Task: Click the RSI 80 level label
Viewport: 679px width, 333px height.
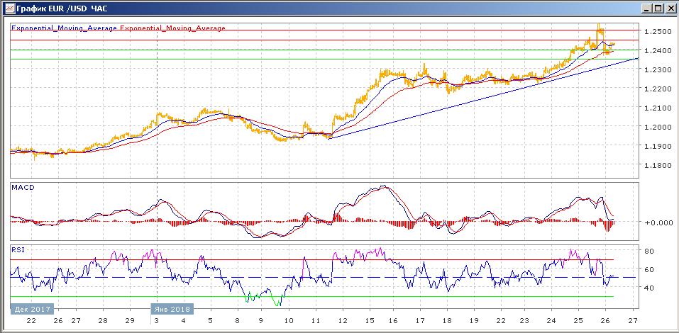Action: pos(648,251)
